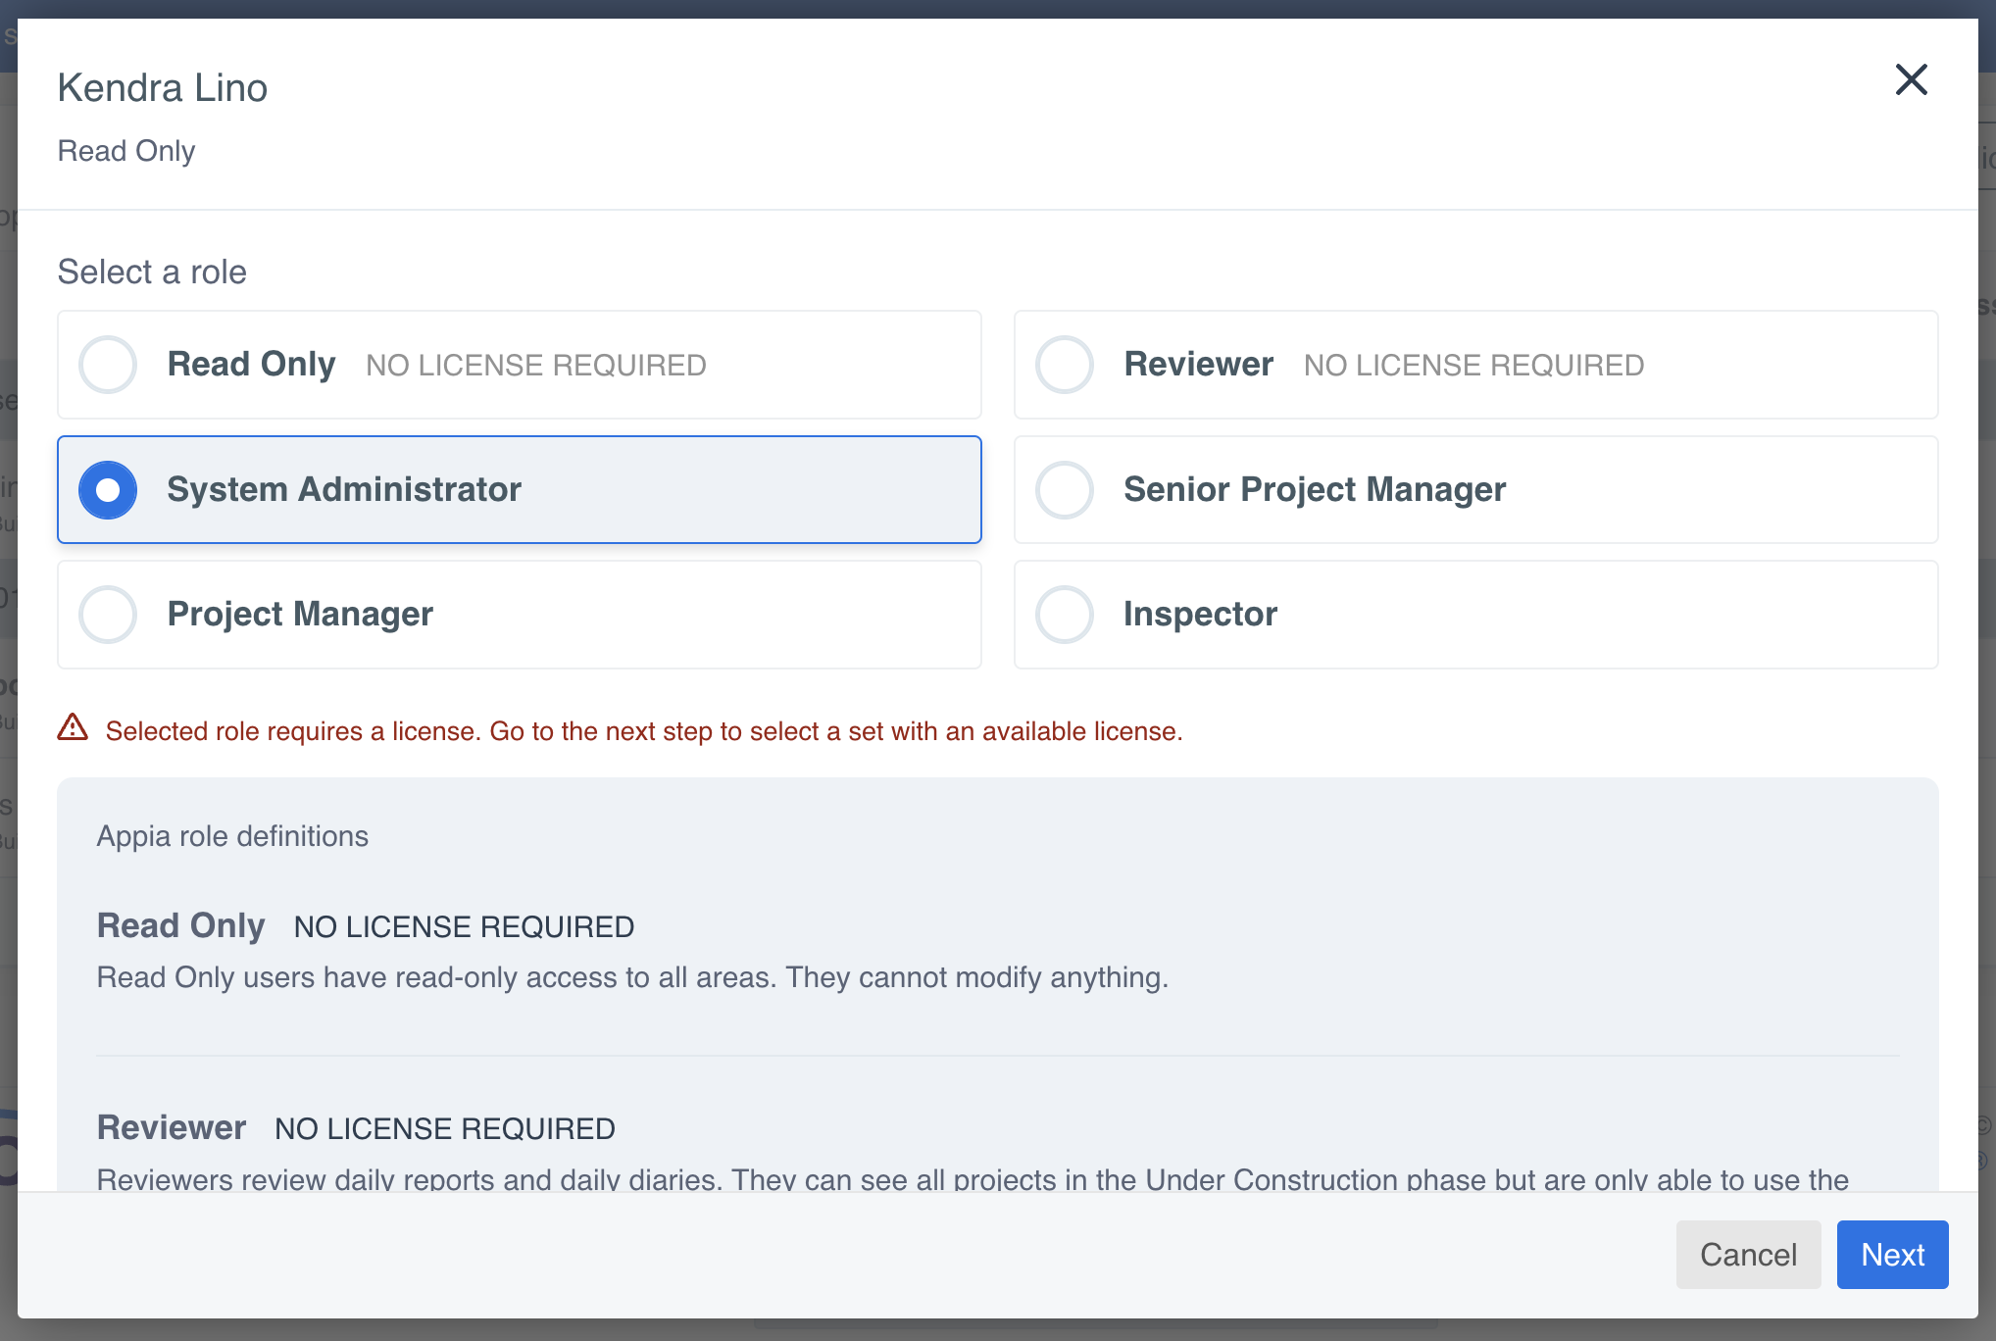Click the Appia role definitions heading

[232, 836]
